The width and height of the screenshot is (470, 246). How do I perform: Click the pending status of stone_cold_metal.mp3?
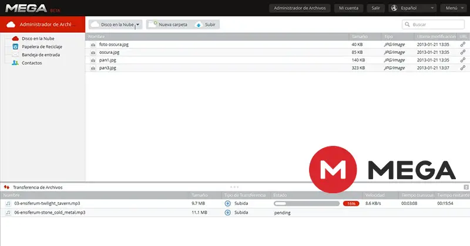[x=283, y=213]
